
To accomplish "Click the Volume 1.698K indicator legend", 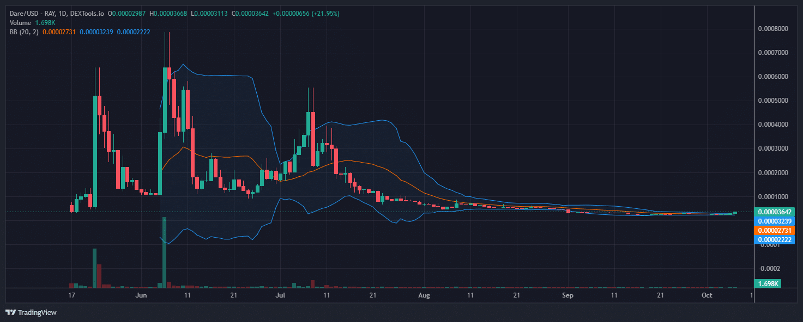I will 32,23.
